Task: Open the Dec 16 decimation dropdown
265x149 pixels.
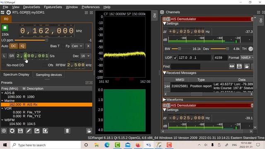Action: coord(85,56)
